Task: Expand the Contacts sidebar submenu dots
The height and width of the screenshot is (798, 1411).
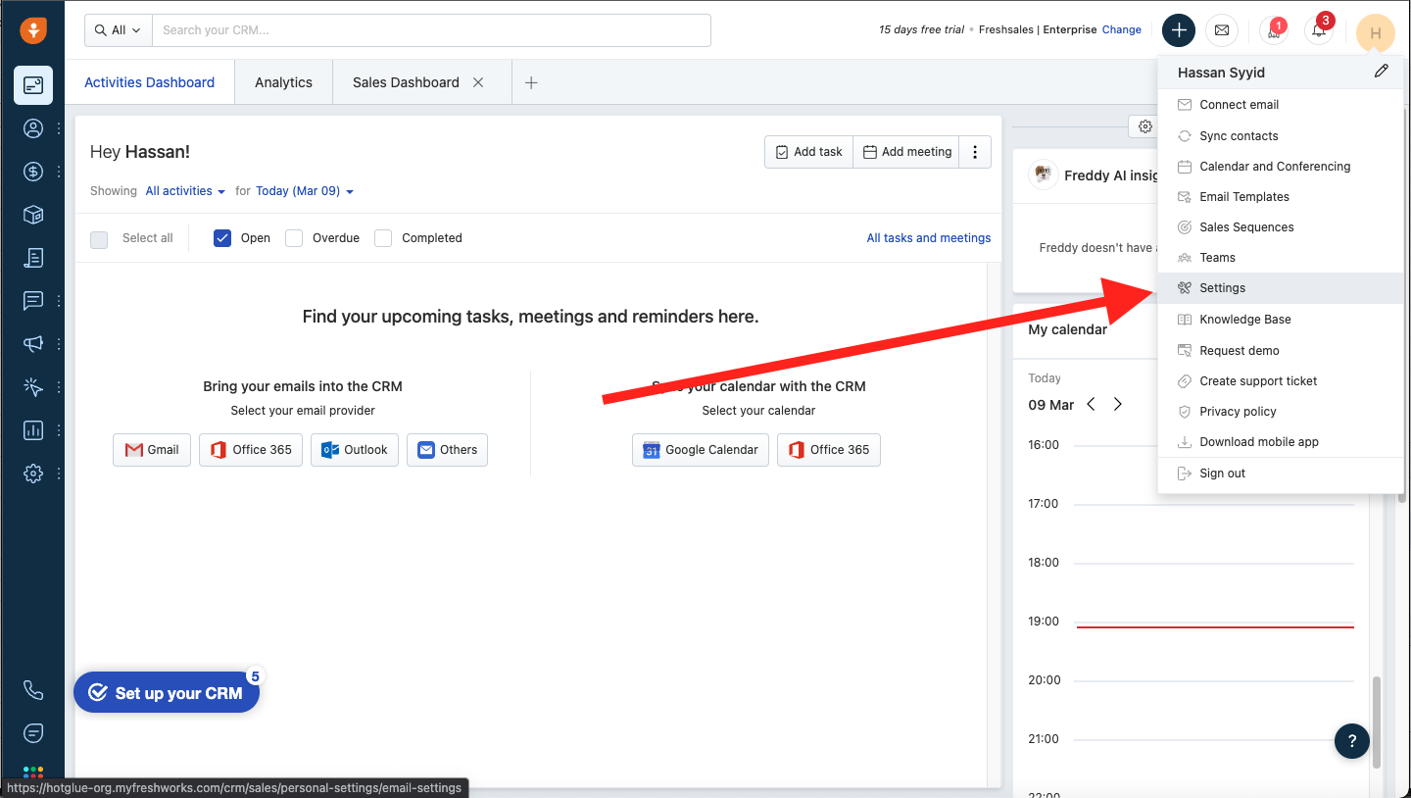Action: pos(59,128)
